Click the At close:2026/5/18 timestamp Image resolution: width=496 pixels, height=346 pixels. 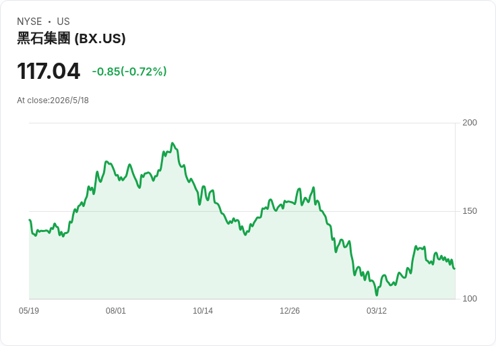click(x=53, y=100)
